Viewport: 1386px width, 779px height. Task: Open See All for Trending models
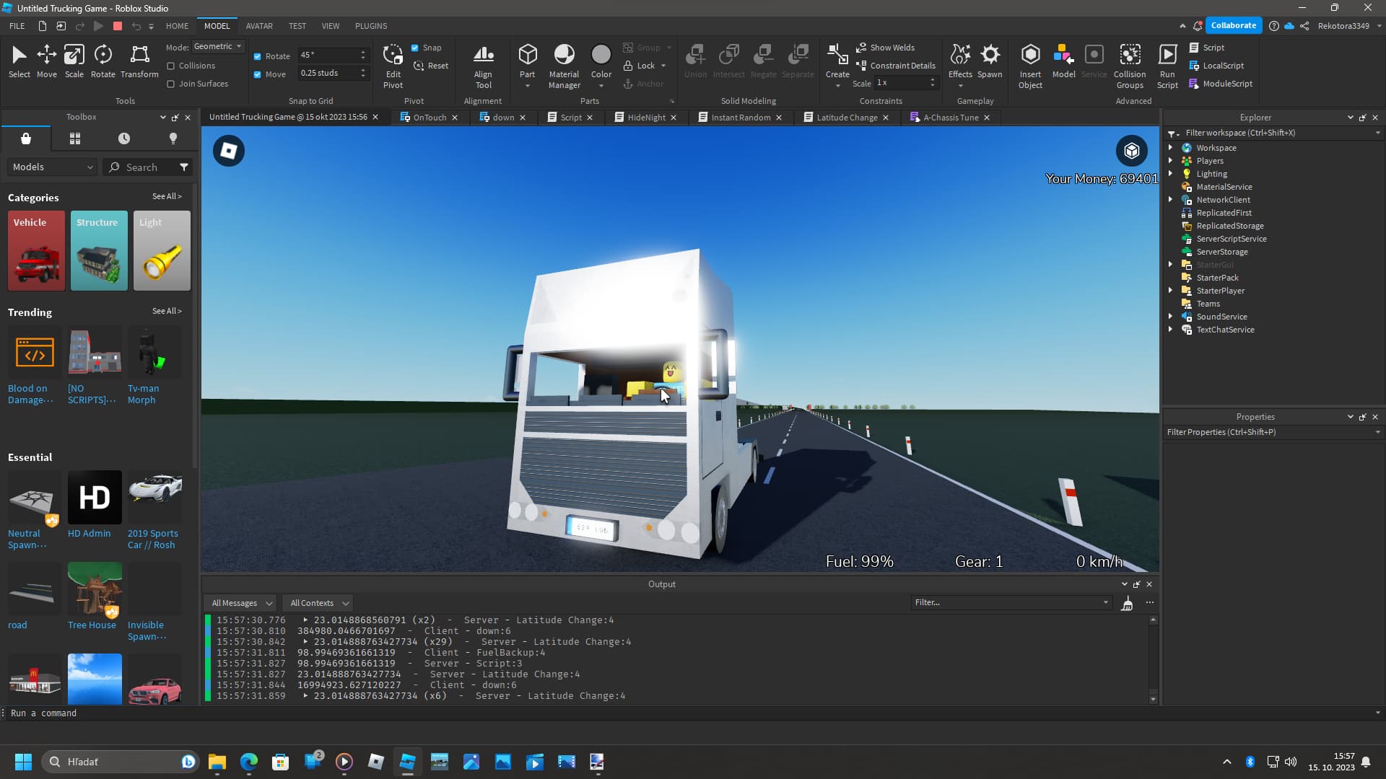pos(167,311)
